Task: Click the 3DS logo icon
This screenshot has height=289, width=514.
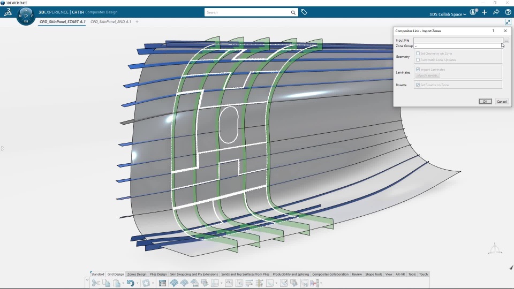Action: 8,12
